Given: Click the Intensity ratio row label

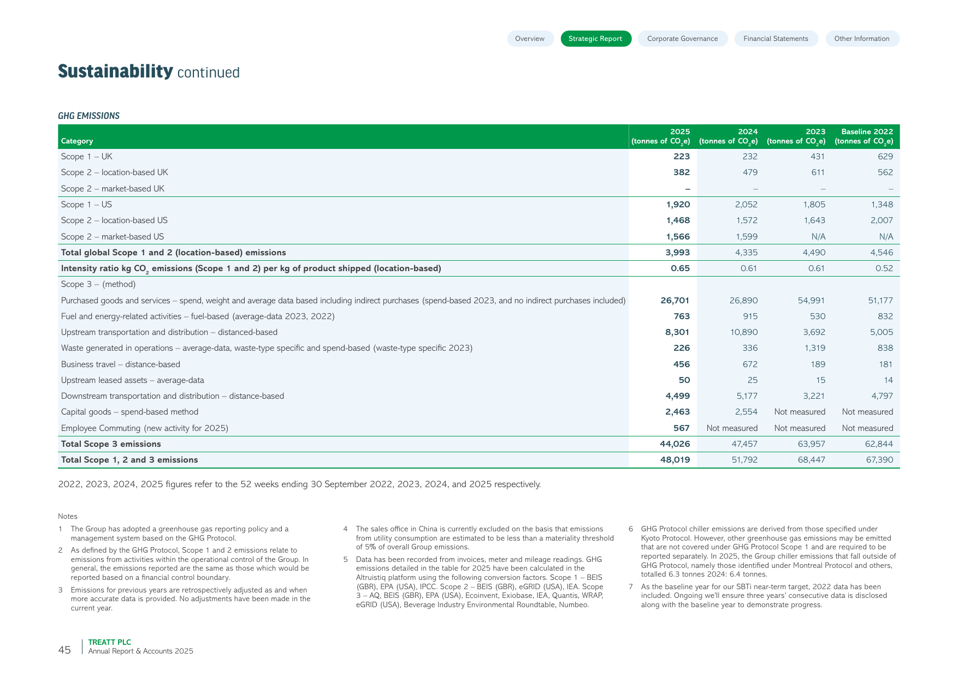Looking at the screenshot, I should (251, 268).
